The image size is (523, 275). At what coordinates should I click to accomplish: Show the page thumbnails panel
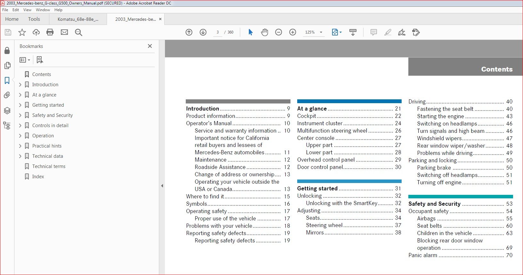(x=7, y=65)
